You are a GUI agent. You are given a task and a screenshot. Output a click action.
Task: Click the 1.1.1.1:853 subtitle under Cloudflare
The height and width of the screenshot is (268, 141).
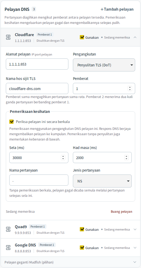pos(23,41)
